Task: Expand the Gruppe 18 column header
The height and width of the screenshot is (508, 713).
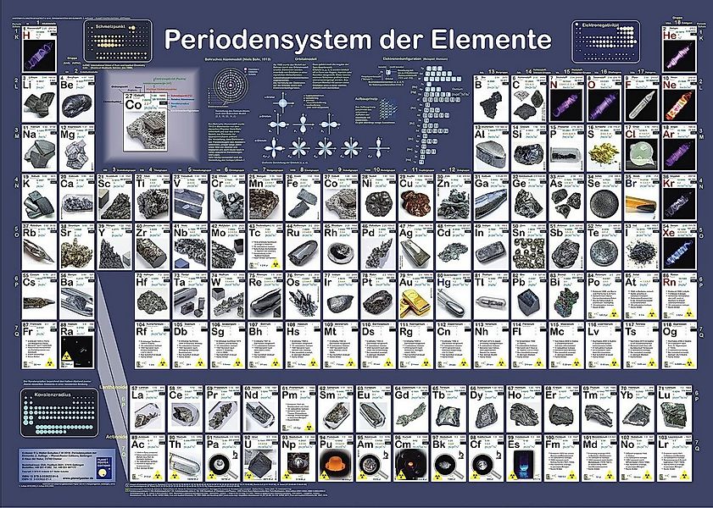Action: point(677,19)
